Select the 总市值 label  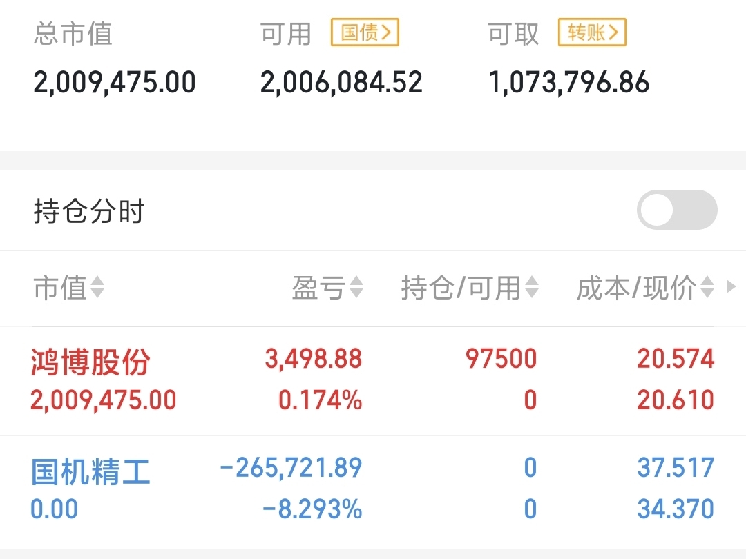73,34
